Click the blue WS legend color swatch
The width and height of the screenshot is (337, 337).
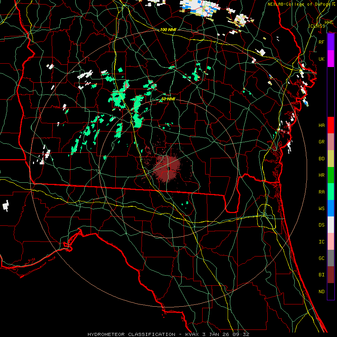(331, 208)
